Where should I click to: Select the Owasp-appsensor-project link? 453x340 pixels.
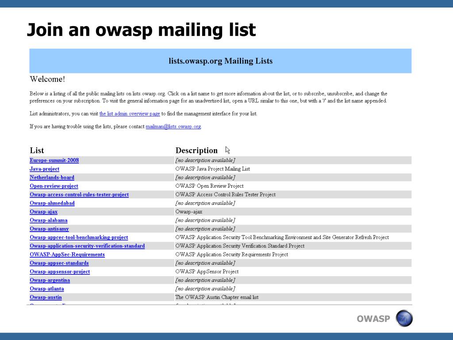(60, 272)
